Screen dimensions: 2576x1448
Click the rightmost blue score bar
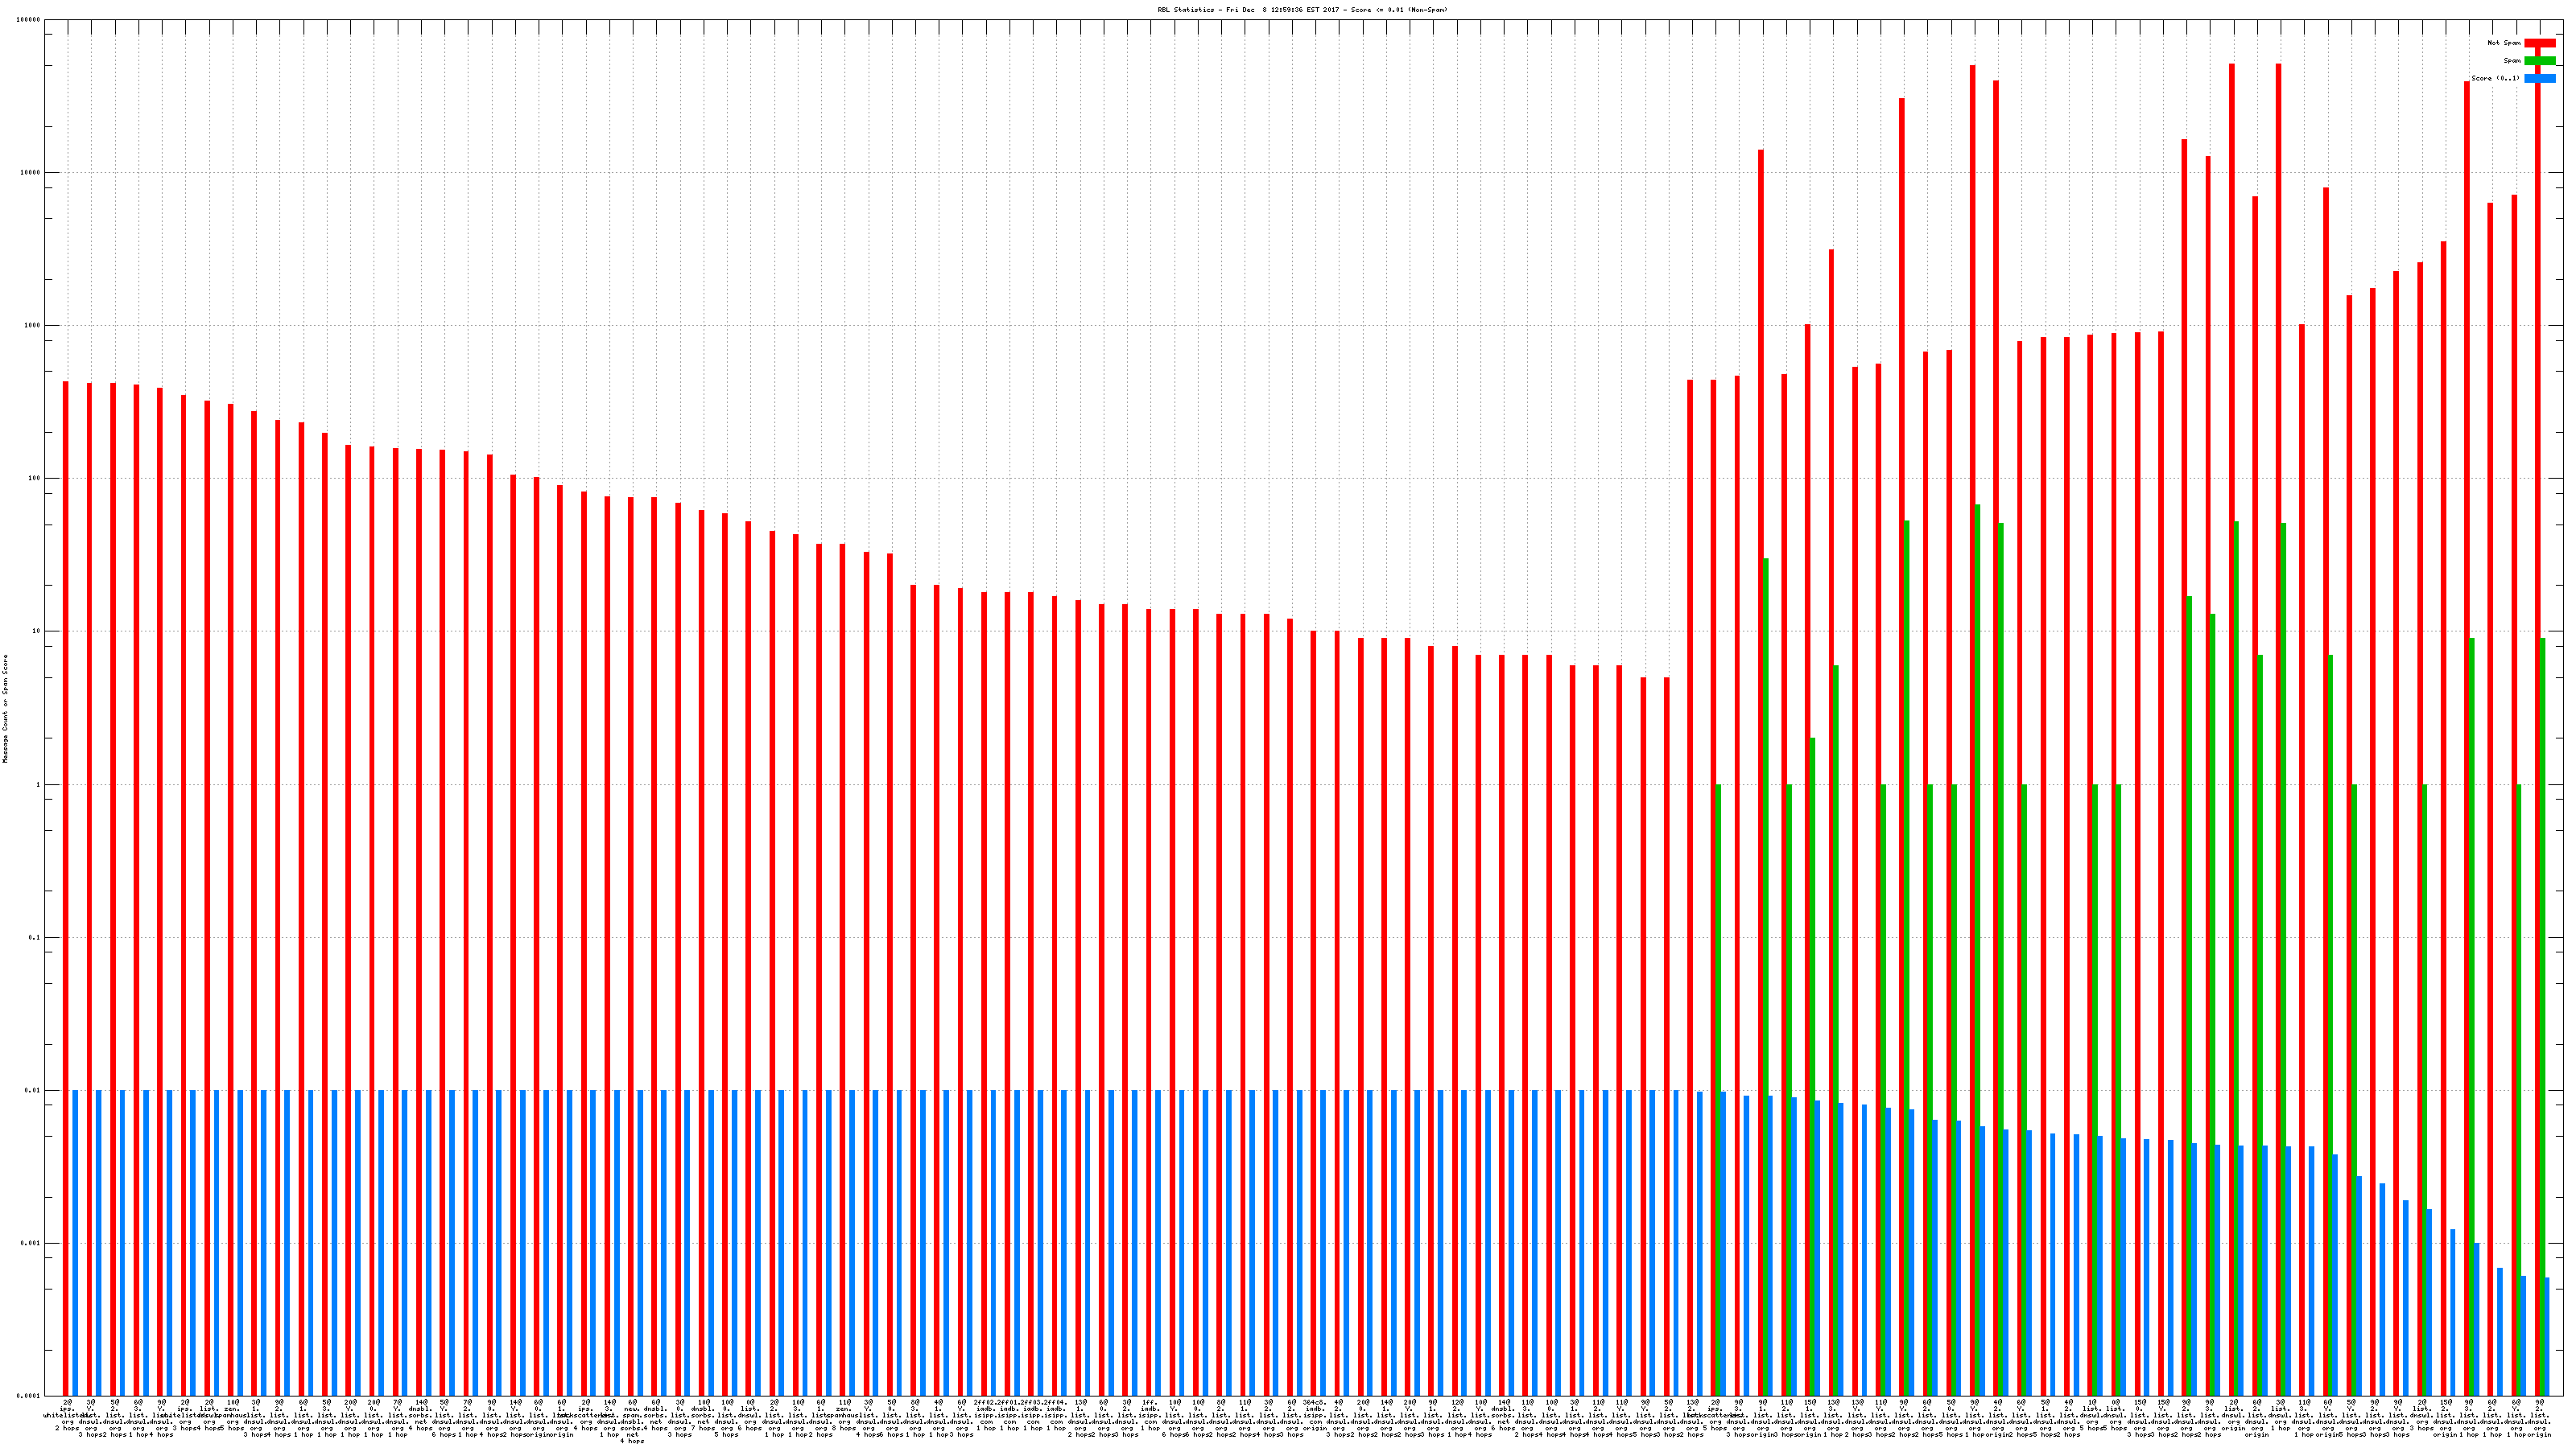click(2547, 1336)
